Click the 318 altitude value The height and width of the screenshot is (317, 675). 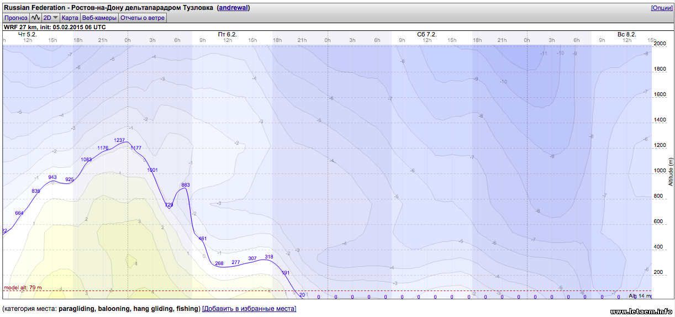pyautogui.click(x=269, y=257)
